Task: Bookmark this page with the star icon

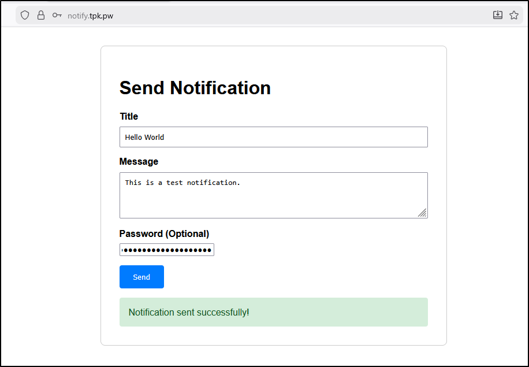Action: (x=514, y=16)
